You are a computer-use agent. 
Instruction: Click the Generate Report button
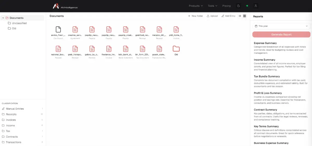point(281,34)
